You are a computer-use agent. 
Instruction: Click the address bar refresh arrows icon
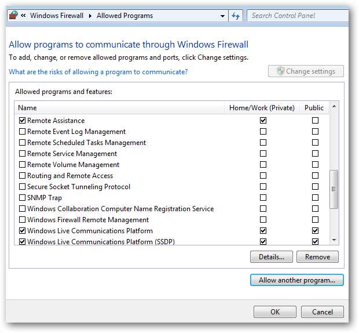point(236,16)
